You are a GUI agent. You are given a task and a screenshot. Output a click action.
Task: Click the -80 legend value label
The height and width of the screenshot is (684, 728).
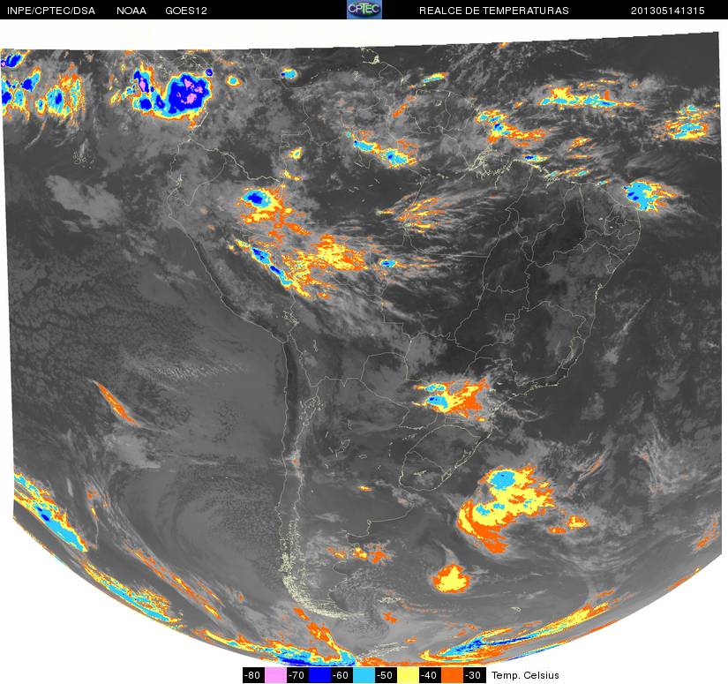(x=253, y=675)
